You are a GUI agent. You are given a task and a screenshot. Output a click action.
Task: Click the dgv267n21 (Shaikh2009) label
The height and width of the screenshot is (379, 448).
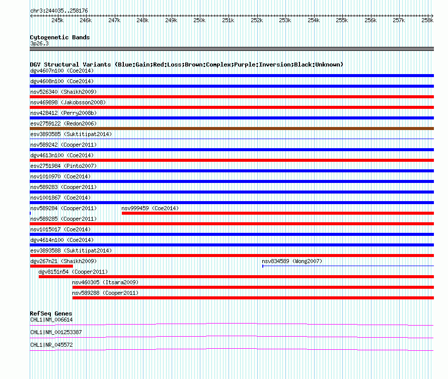point(63,261)
